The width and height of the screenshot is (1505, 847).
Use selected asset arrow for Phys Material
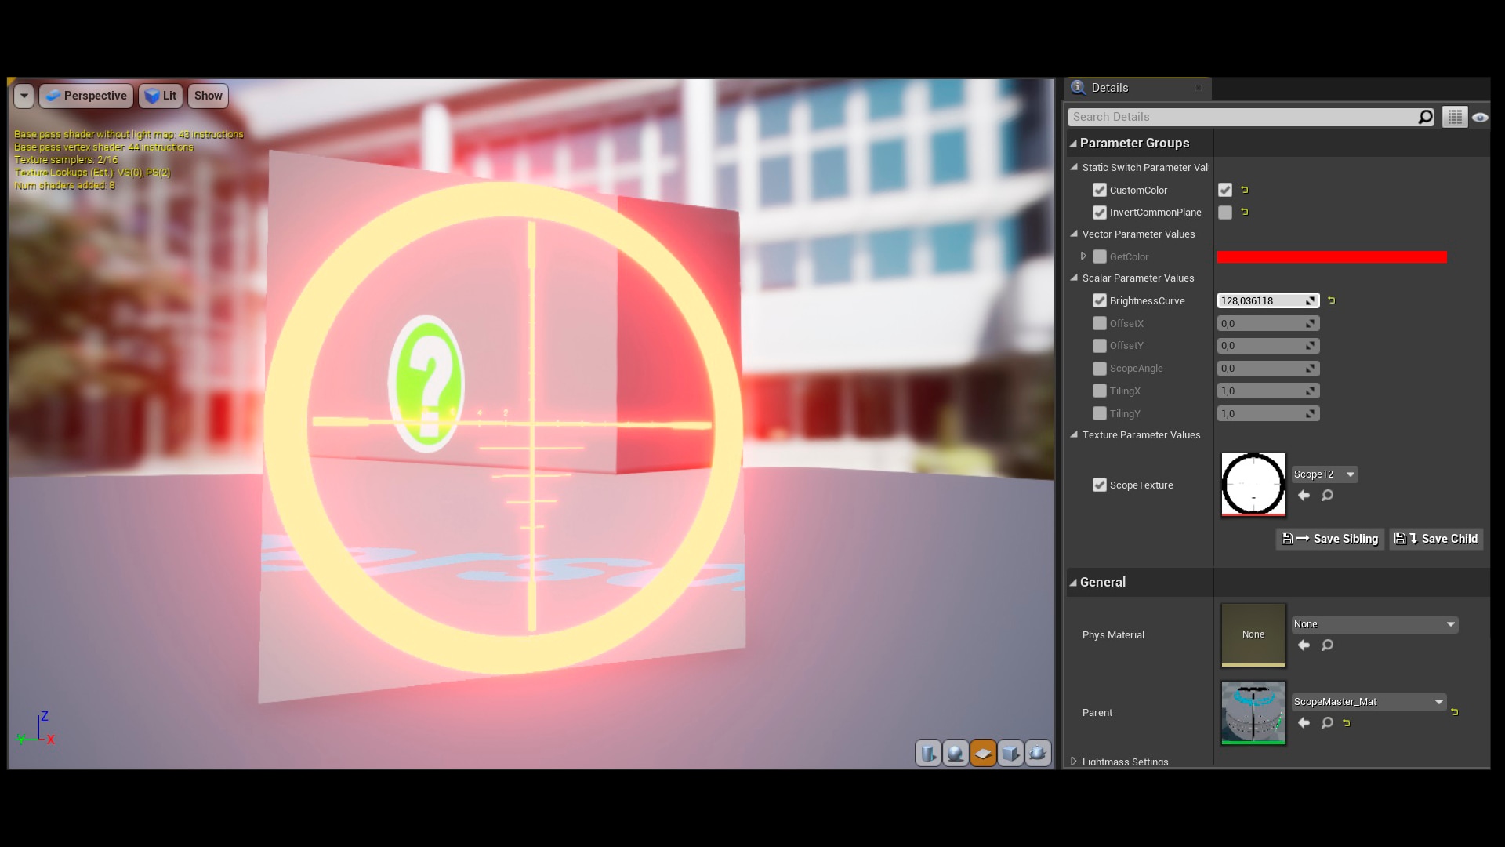1304,645
